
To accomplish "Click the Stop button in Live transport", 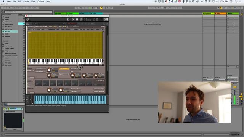I will point(92,8).
